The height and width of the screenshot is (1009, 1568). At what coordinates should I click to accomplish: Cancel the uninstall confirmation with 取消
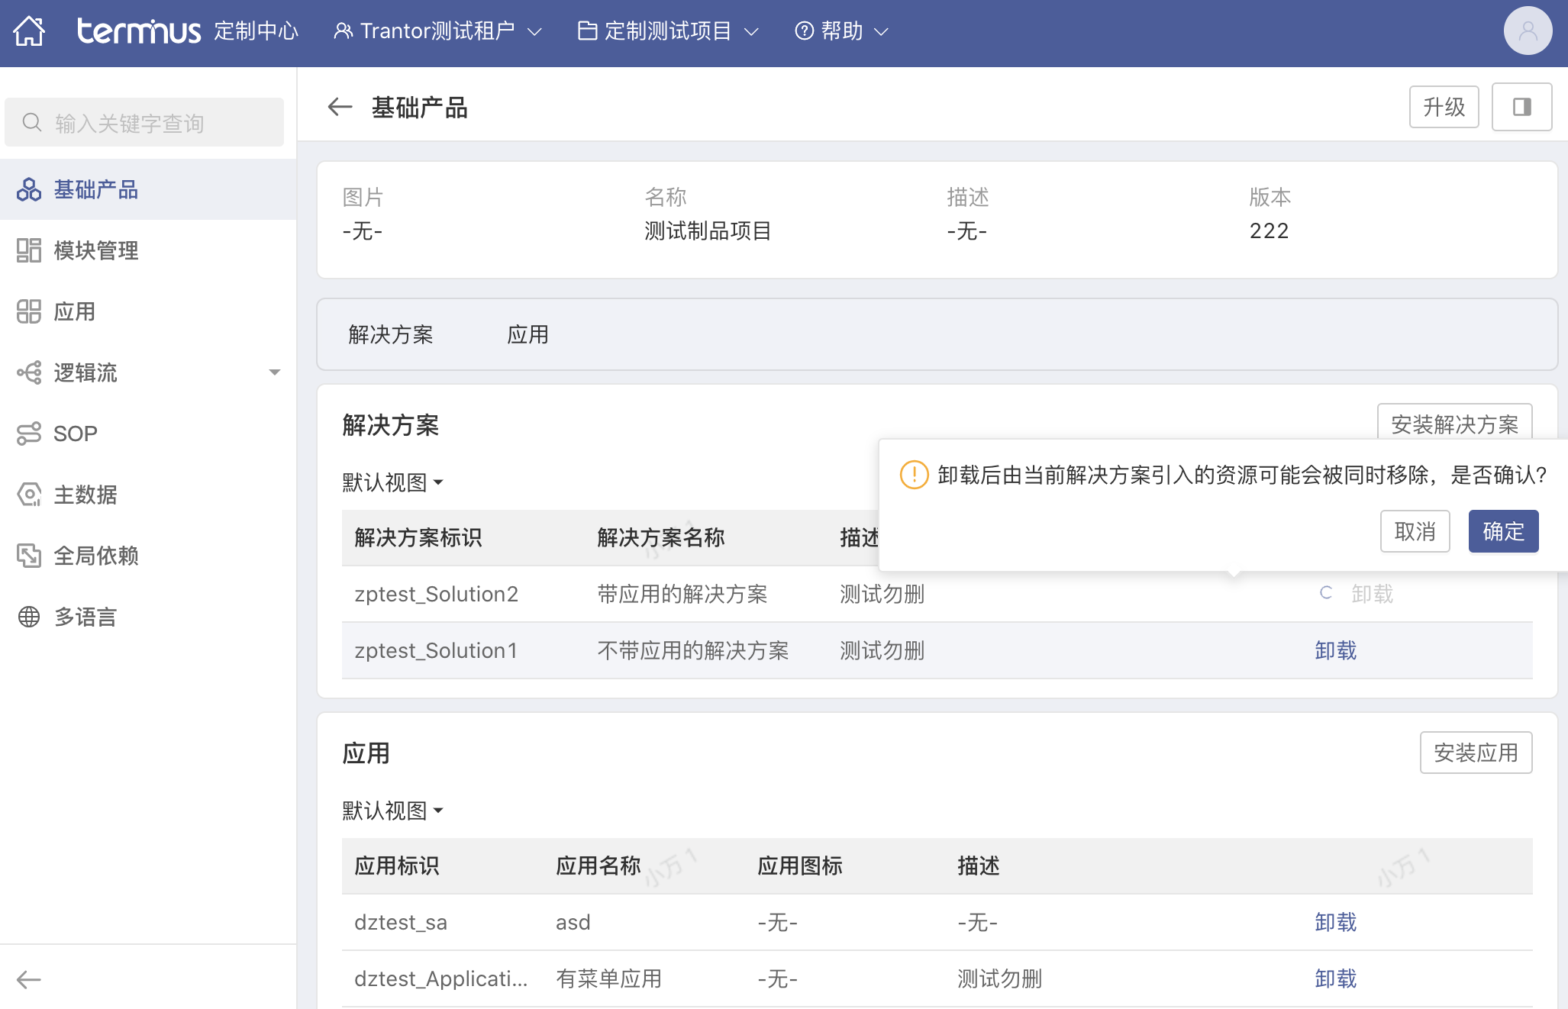[1415, 531]
